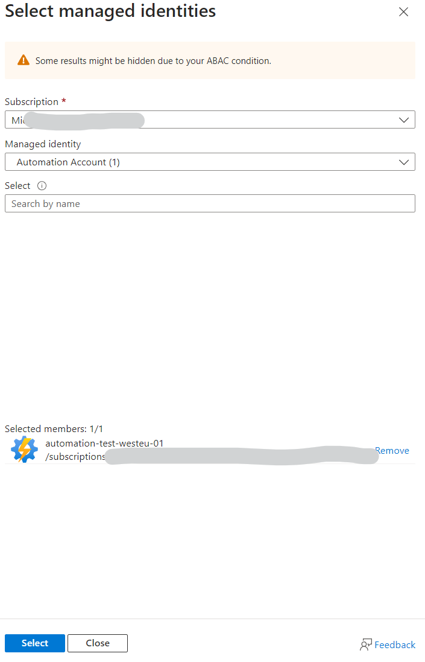The image size is (425, 662).
Task: Expand the Subscription dropdown chevron
Action: point(403,120)
